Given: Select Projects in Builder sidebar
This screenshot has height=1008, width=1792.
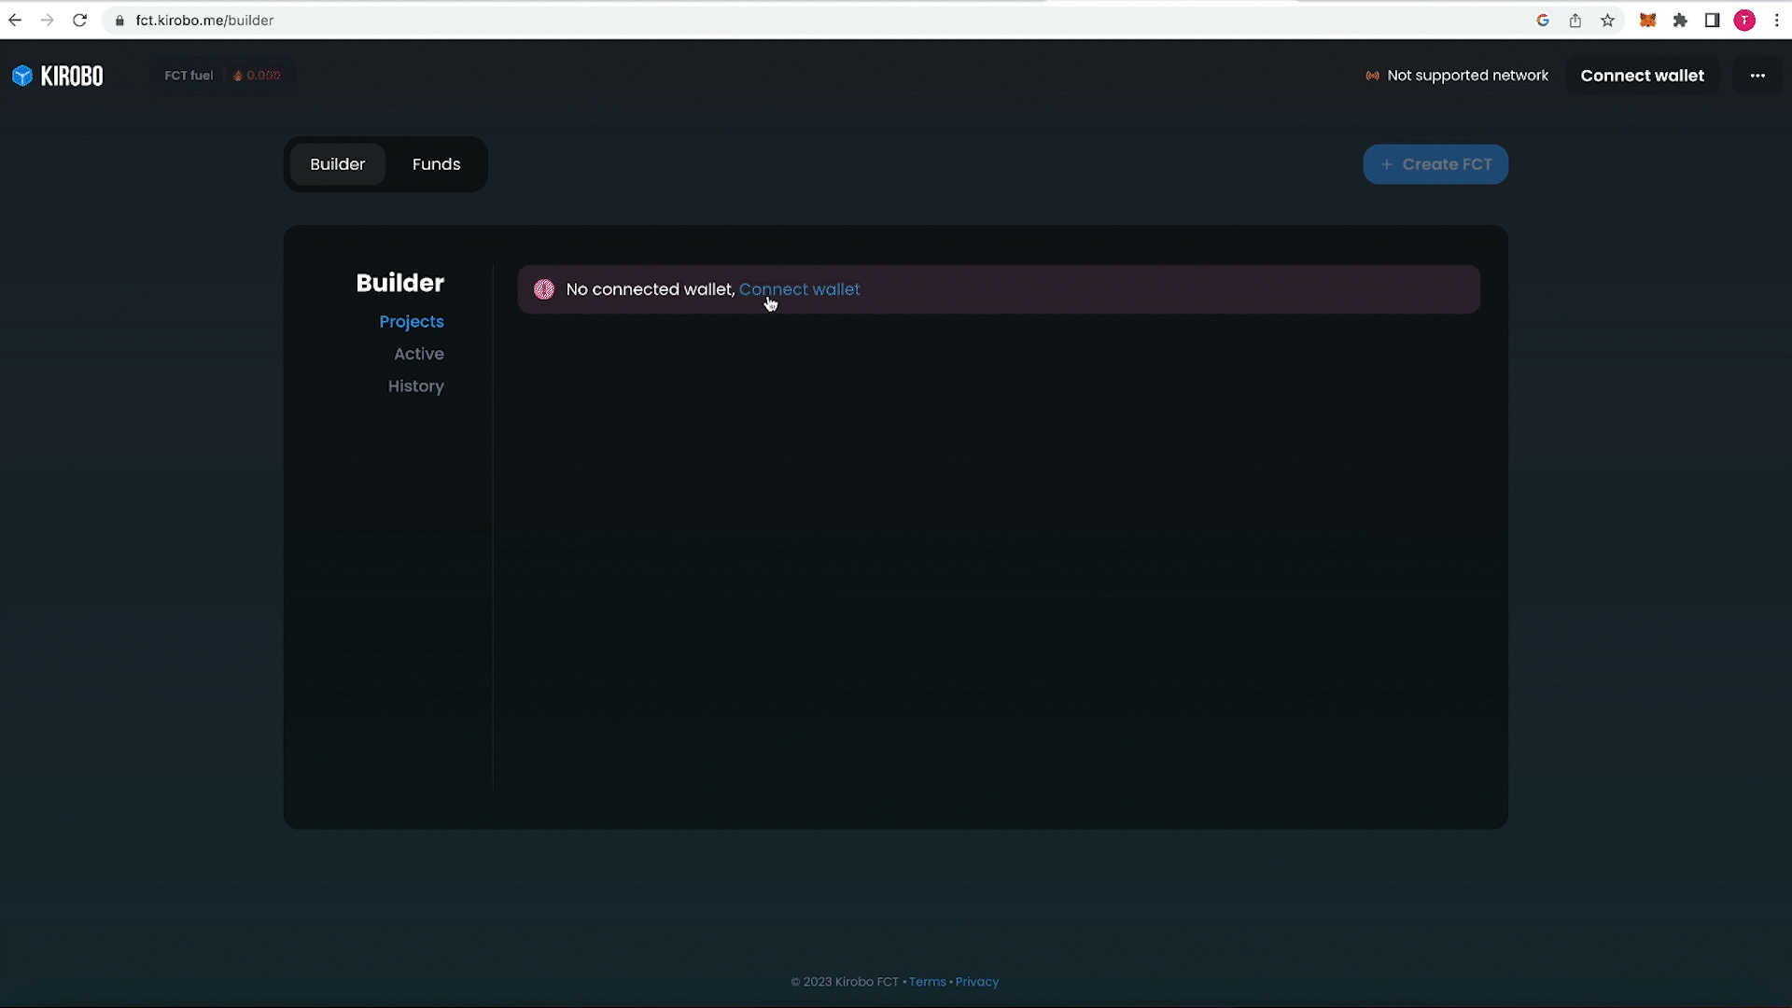Looking at the screenshot, I should 412,321.
